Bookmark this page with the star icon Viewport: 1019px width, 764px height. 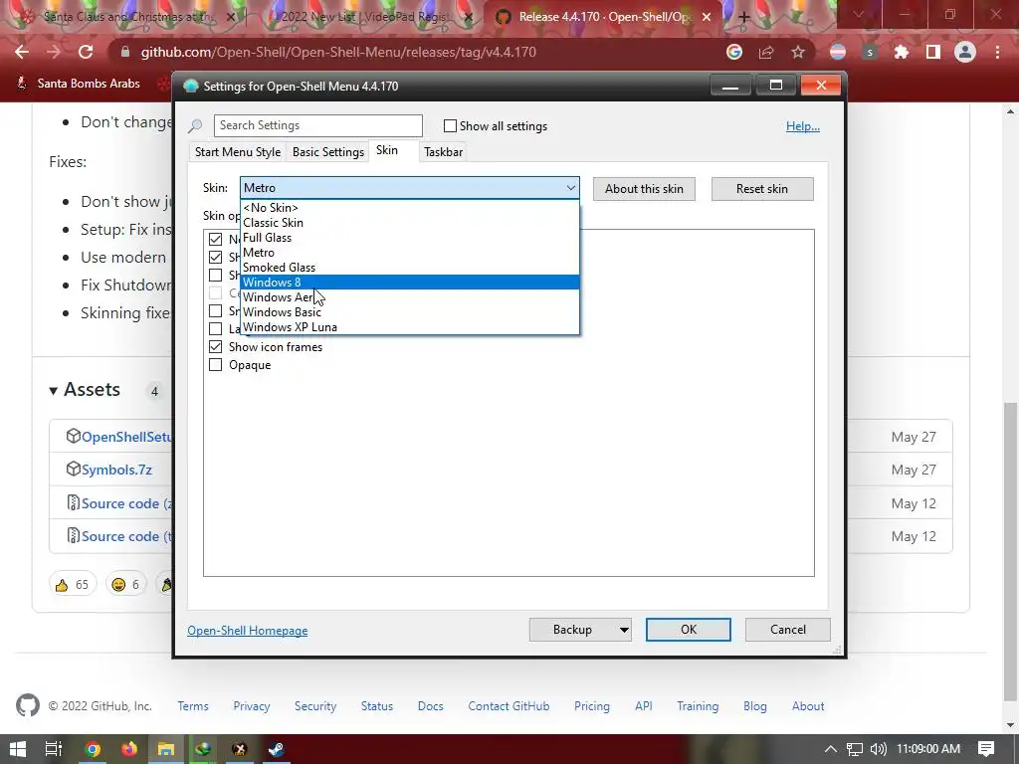point(798,52)
